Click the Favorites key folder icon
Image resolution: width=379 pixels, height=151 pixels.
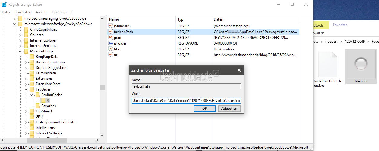38,106
